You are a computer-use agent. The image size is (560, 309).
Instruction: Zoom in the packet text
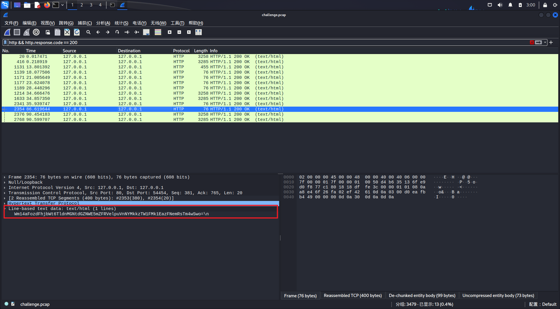pyautogui.click(x=170, y=32)
